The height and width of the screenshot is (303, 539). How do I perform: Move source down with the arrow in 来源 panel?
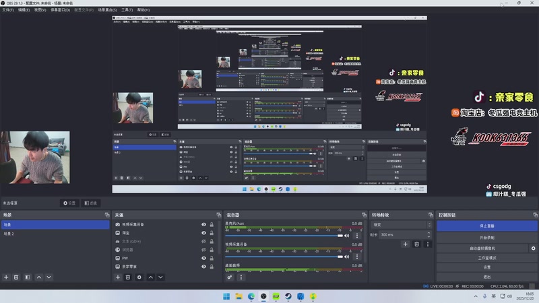160,277
